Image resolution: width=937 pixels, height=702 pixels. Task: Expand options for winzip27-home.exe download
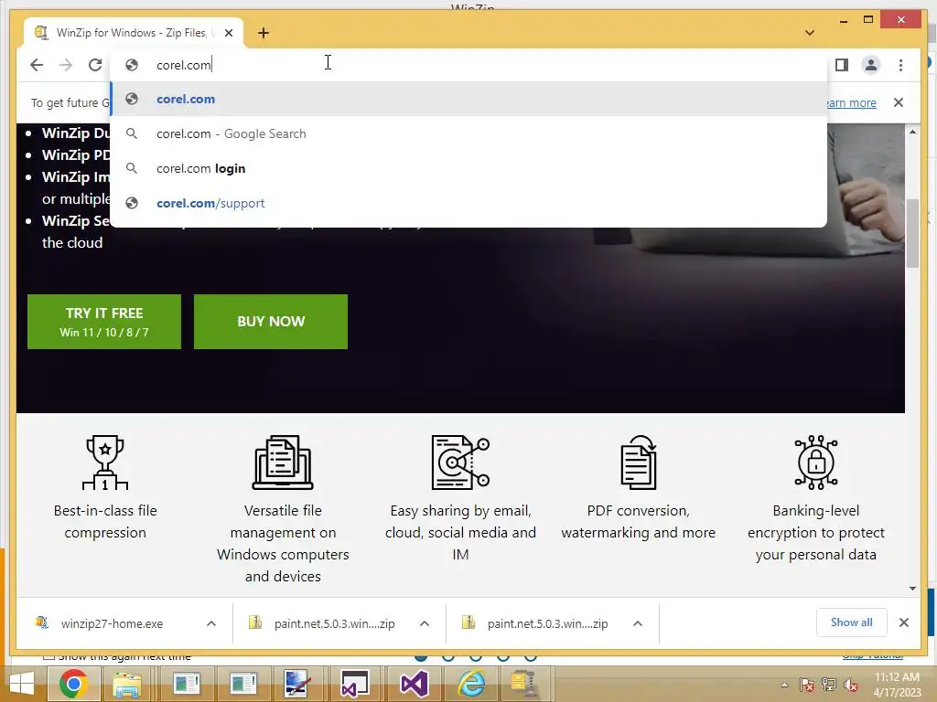[211, 623]
